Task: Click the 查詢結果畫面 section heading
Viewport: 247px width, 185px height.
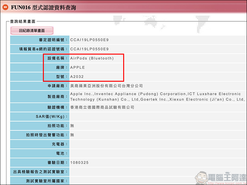Action: pos(23,21)
